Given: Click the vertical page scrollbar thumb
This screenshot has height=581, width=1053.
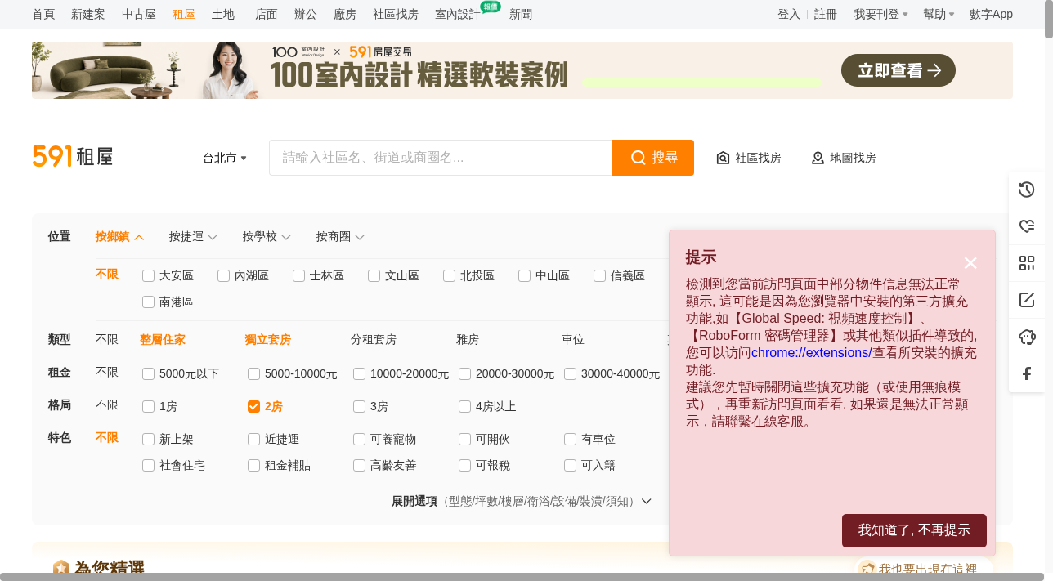Looking at the screenshot, I should coord(1049,20).
